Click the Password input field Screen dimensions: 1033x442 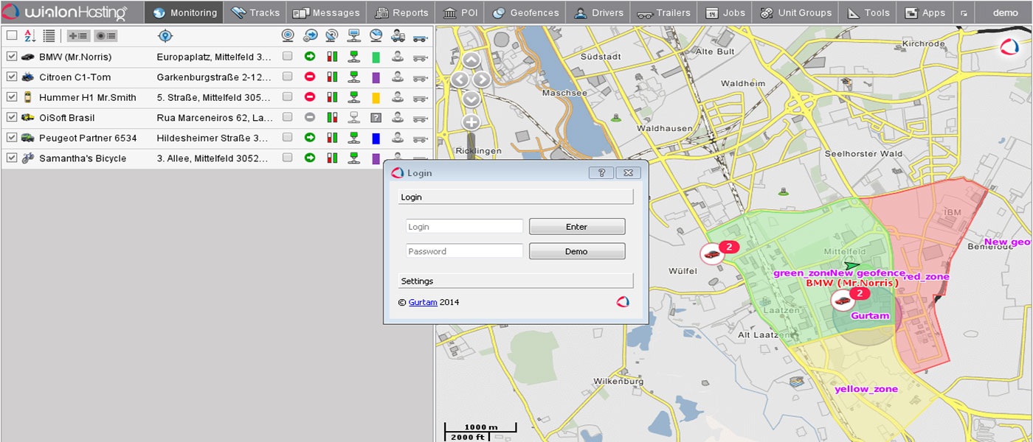[464, 251]
